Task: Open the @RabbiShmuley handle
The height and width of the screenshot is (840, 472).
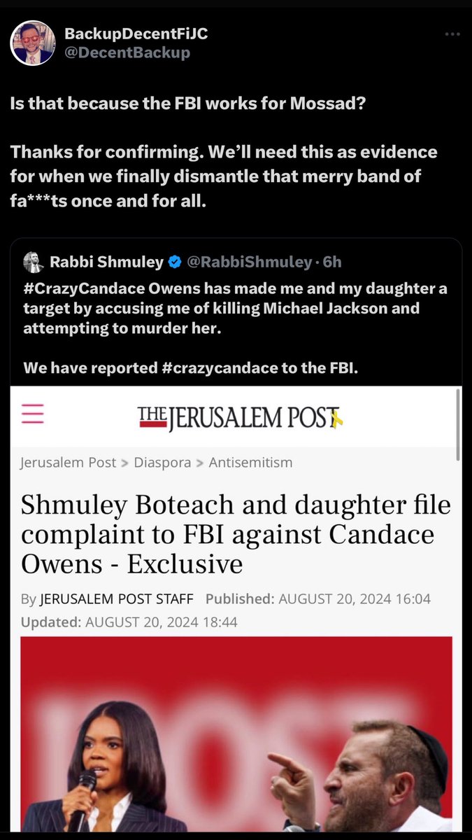Action: 248,262
